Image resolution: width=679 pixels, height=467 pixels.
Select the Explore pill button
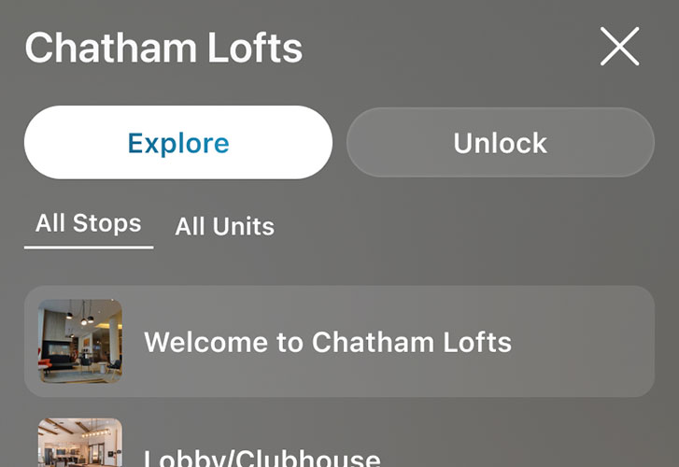tap(178, 143)
